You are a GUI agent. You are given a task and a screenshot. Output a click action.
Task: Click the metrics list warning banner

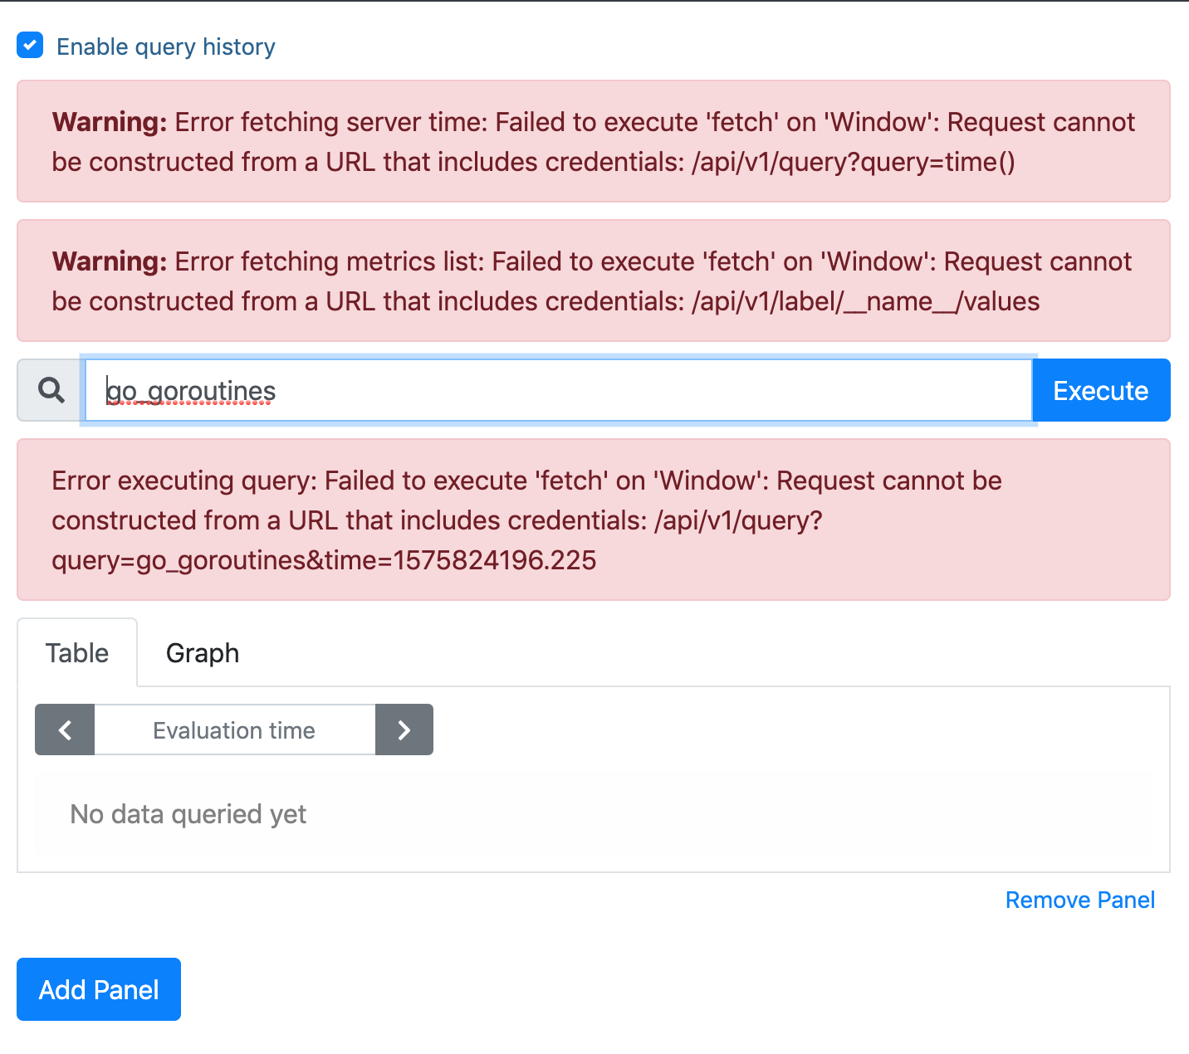(593, 281)
